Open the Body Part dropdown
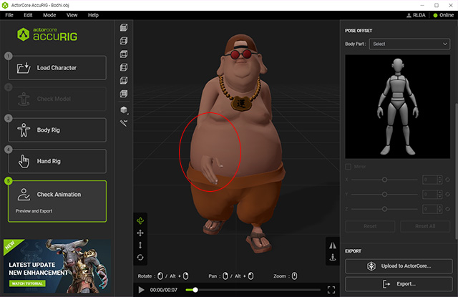458x297 pixels. tap(409, 44)
